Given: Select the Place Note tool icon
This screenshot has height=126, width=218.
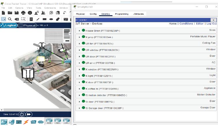Looking at the screenshot, I should click(31, 19).
